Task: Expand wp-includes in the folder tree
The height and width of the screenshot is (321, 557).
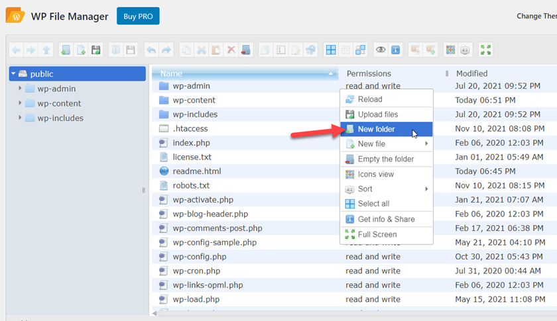Action: pyautogui.click(x=20, y=118)
